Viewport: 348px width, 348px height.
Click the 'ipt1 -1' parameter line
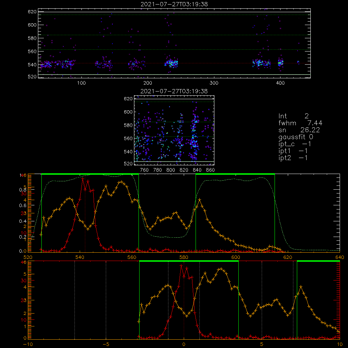pos(293,151)
